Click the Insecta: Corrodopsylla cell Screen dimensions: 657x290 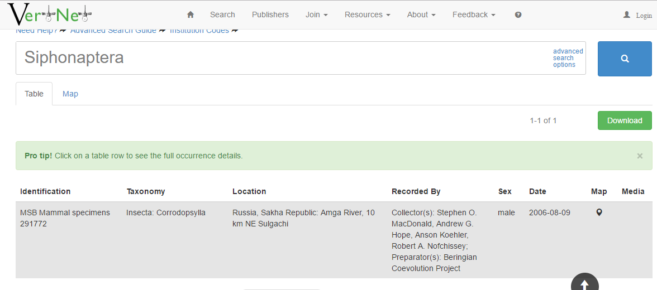pyautogui.click(x=166, y=212)
